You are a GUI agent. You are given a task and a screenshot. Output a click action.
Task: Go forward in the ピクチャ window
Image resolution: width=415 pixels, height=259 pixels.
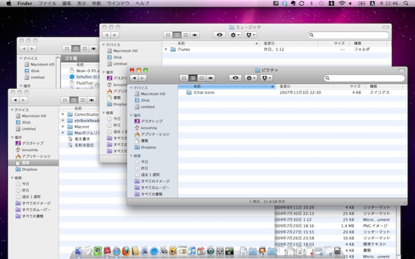(142, 78)
